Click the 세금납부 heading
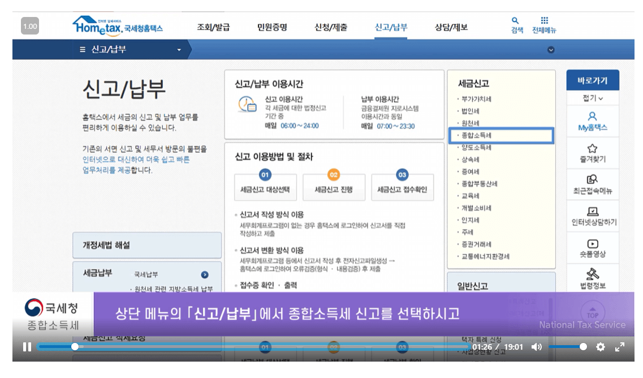The height and width of the screenshot is (378, 643). click(x=98, y=273)
